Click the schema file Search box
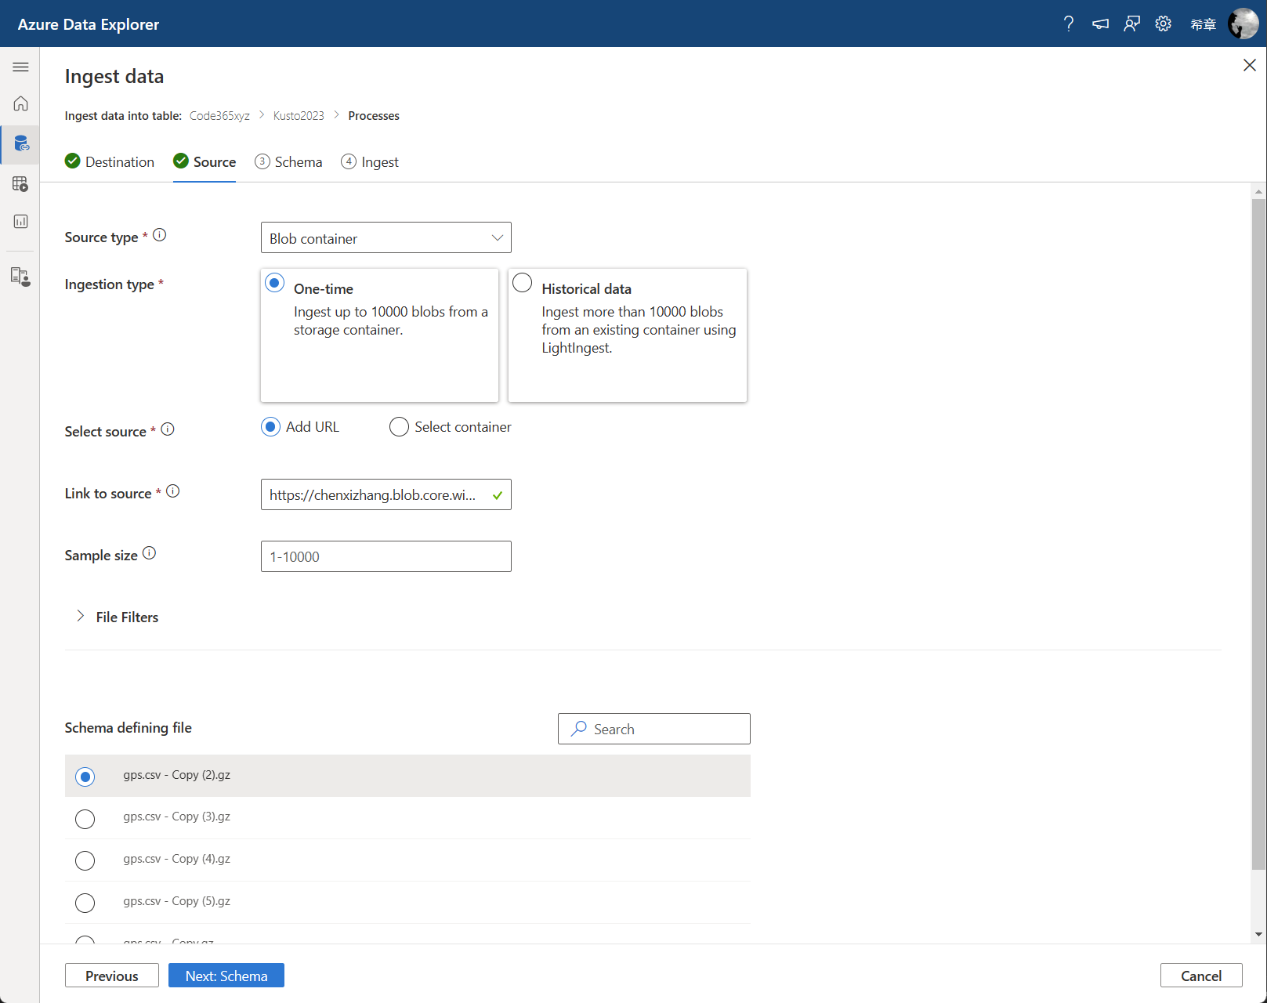Screen dimensions: 1267x1003 tap(654, 729)
